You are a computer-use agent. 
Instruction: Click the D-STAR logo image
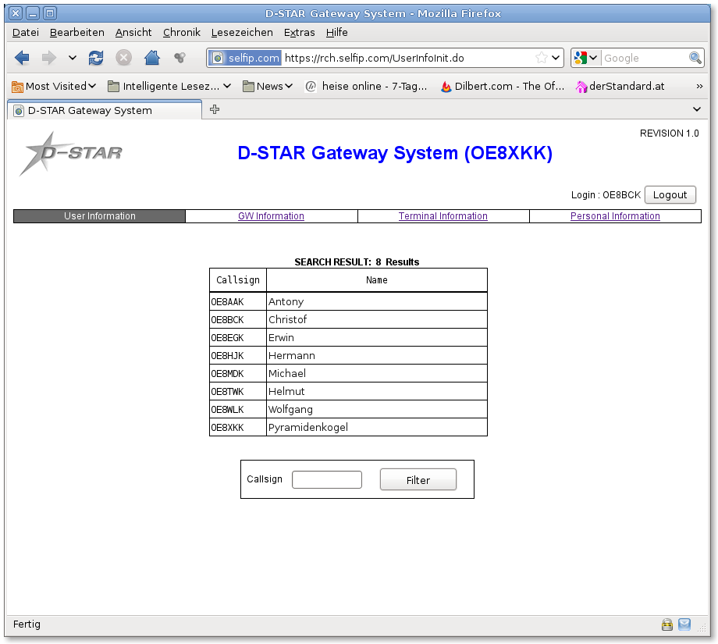point(71,154)
